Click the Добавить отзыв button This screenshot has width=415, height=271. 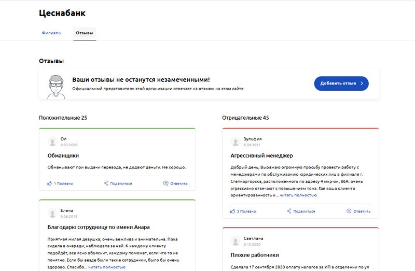[x=341, y=83]
